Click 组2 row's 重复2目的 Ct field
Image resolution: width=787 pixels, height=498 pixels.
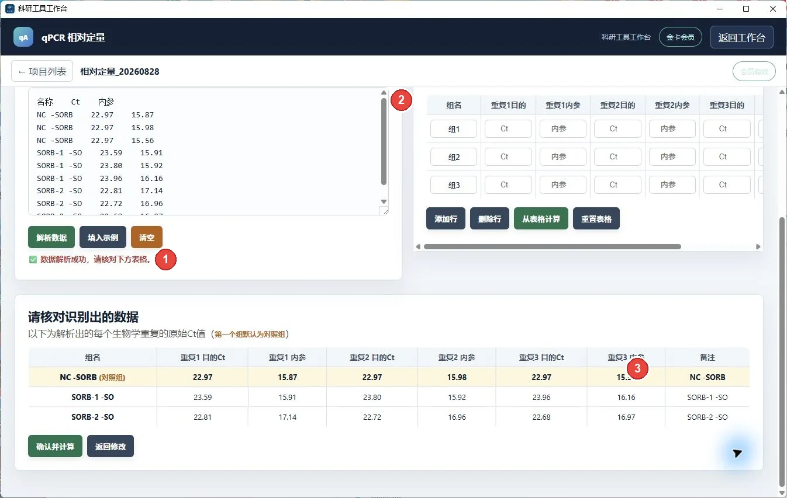click(617, 157)
